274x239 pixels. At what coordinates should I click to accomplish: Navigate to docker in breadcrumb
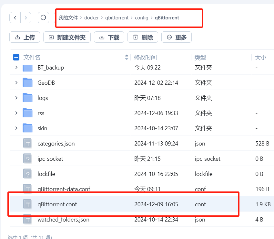tap(92, 18)
